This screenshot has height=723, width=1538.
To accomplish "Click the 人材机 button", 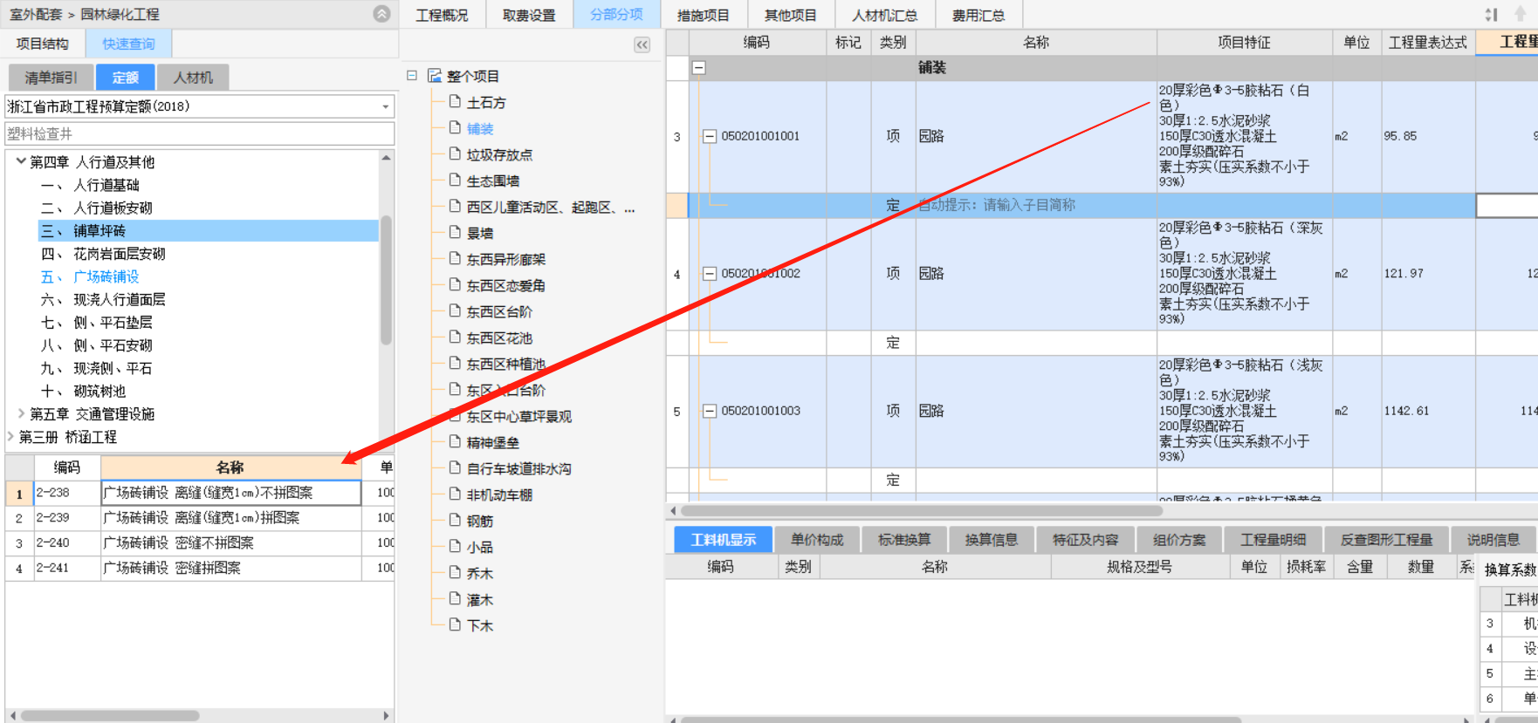I will (193, 78).
